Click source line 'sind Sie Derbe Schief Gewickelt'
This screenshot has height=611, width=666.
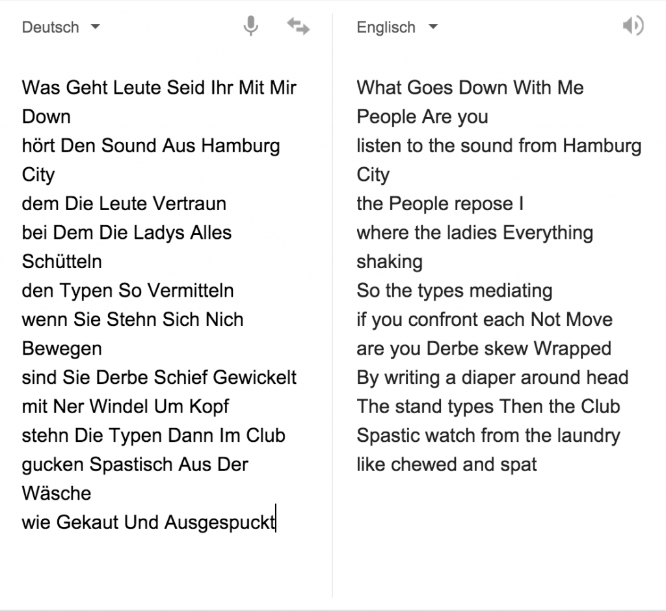[x=159, y=377]
